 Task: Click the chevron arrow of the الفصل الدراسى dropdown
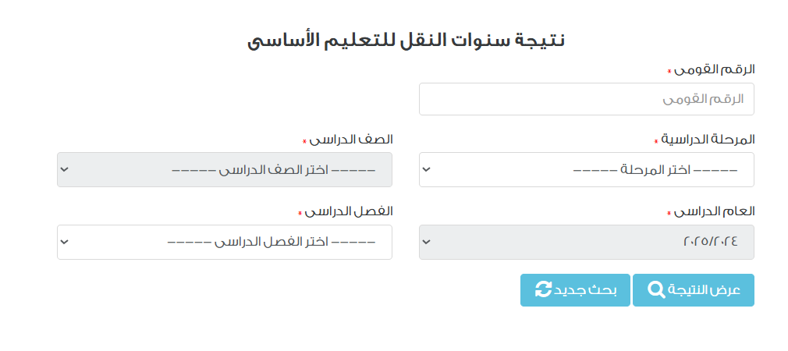pos(64,242)
